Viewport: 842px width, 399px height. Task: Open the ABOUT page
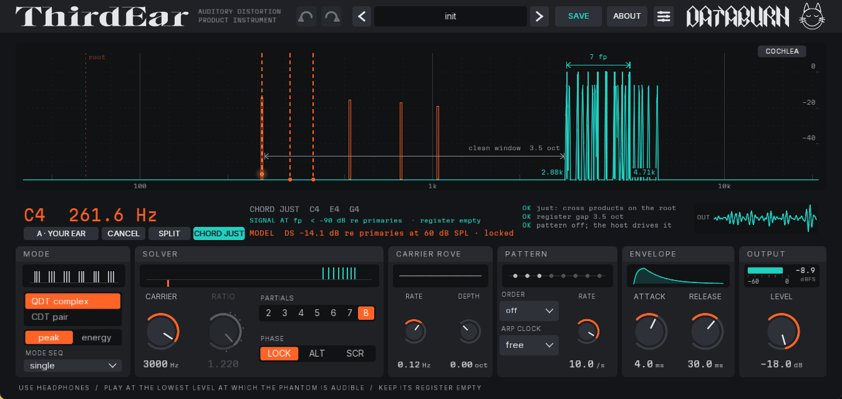point(627,16)
